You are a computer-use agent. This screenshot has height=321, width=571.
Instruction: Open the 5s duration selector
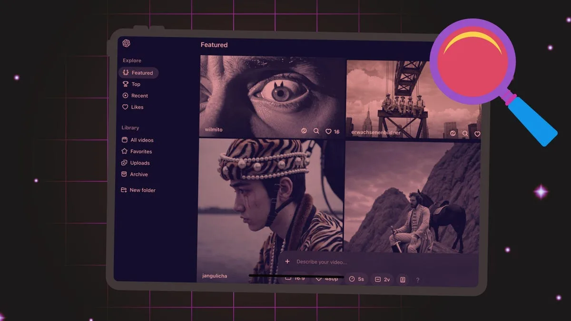pos(357,280)
